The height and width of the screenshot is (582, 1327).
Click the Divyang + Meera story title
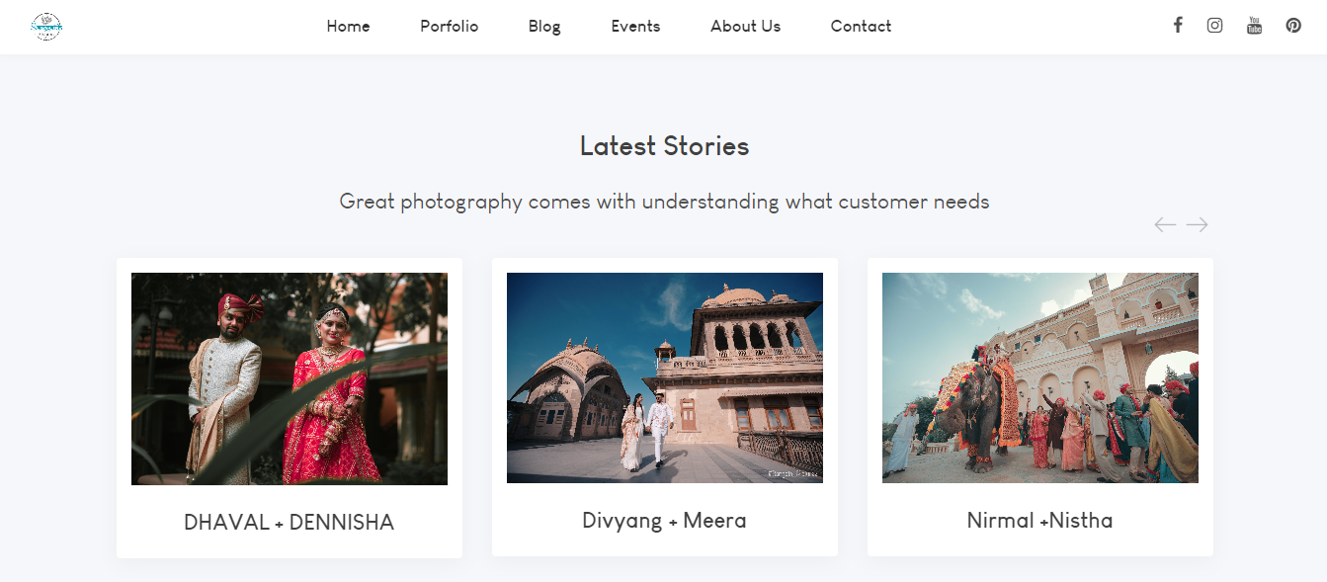[x=665, y=521]
